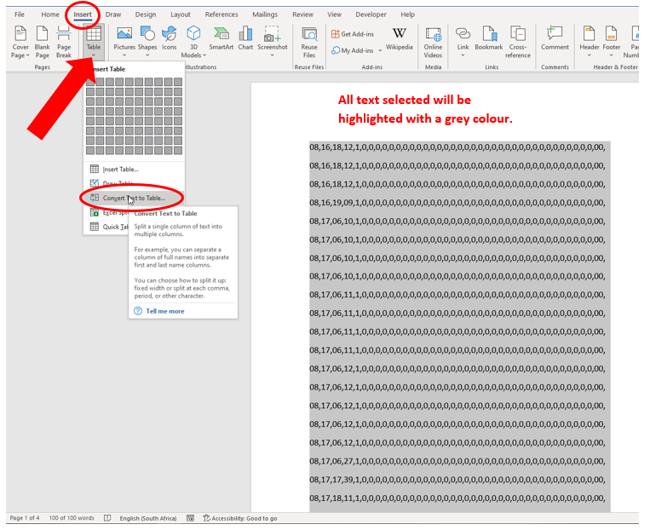The image size is (650, 530).
Task: Click the Bookmark icon
Action: [x=489, y=38]
